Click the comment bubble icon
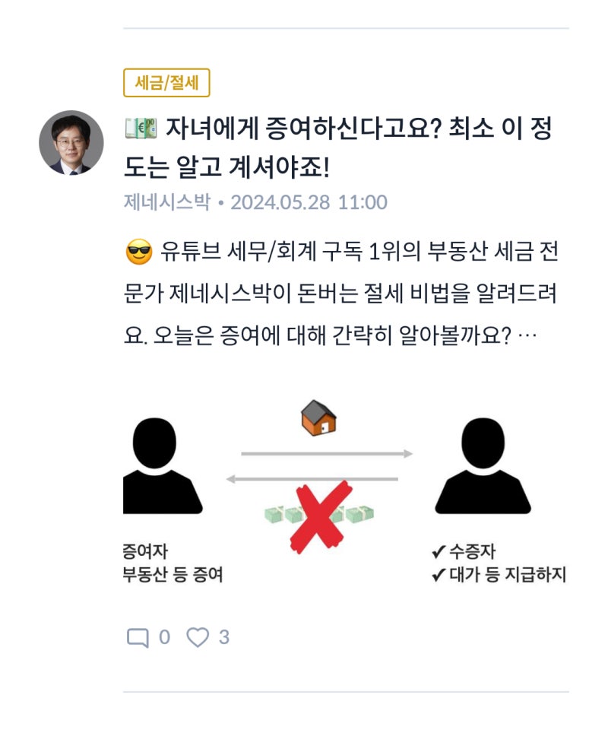Image resolution: width=608 pixels, height=730 pixels. pyautogui.click(x=138, y=637)
